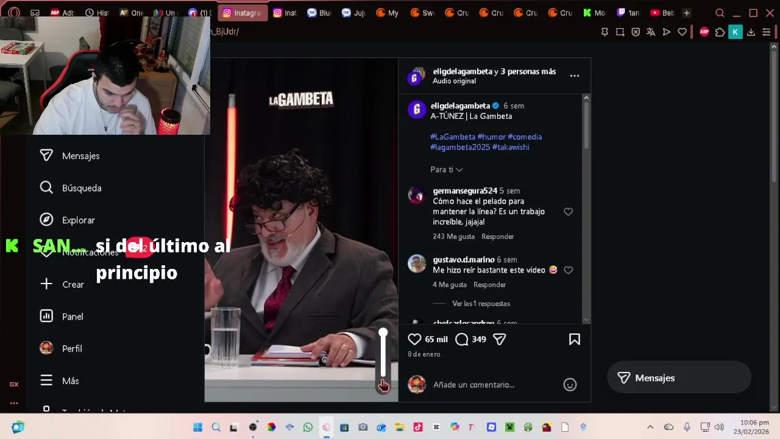780x439 pixels.
Task: Switch to the Juj browser tab
Action: pos(353,13)
